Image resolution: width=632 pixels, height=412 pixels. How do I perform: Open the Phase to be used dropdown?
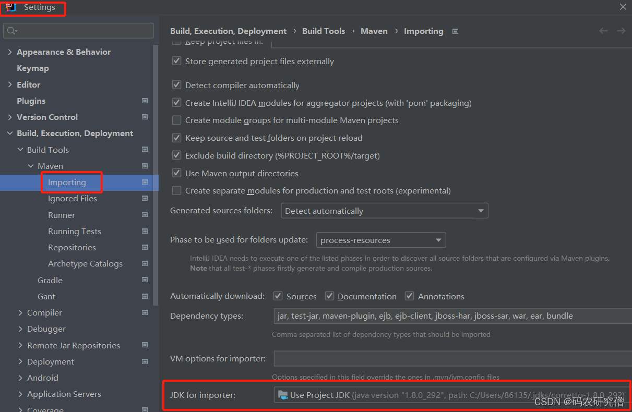coord(437,240)
